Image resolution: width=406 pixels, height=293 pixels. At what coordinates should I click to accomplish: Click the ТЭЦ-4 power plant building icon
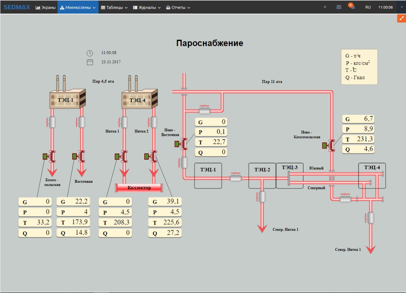pos(139,99)
